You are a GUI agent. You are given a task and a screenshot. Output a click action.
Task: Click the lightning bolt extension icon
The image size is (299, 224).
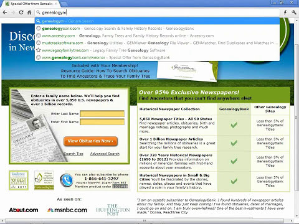point(285,12)
